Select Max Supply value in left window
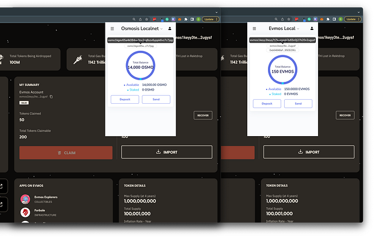The height and width of the screenshot is (237, 374). [140, 201]
